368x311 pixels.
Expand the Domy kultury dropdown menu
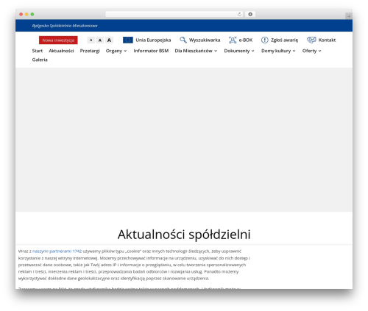278,51
